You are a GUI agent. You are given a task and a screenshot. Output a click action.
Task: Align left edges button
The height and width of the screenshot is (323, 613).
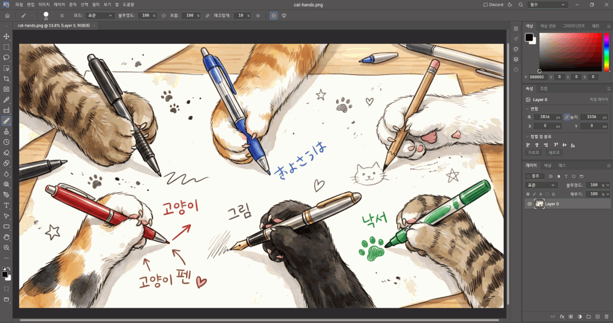tap(529, 145)
